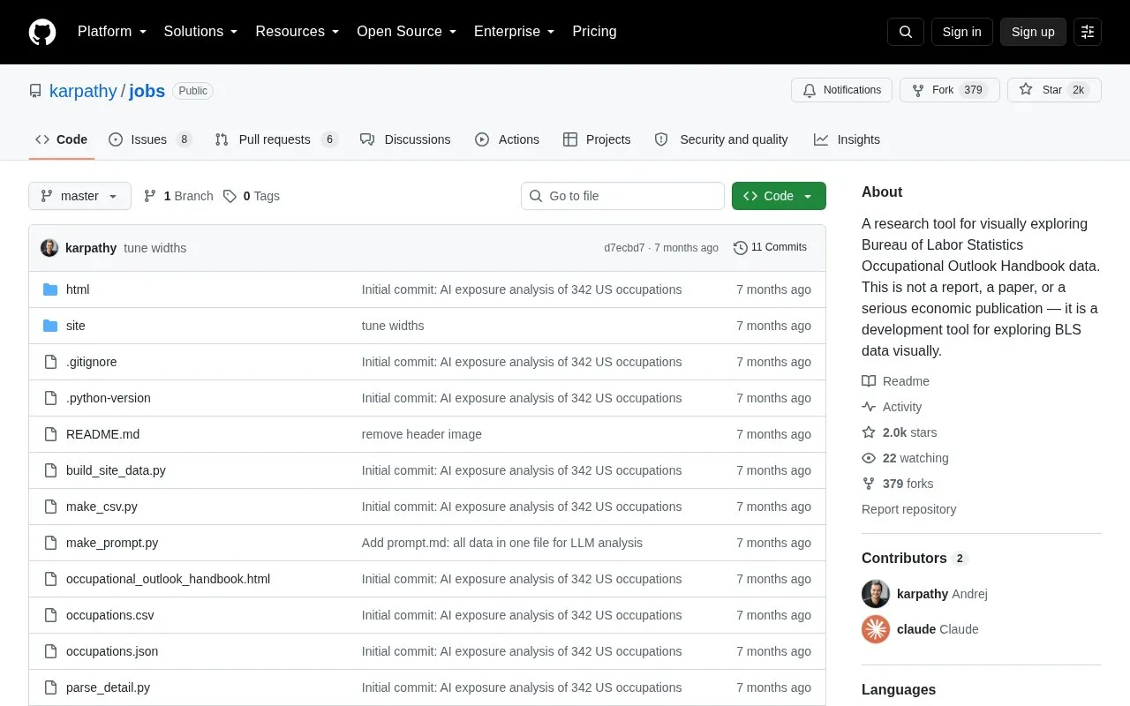This screenshot has width=1130, height=706.
Task: Open the Pricing page
Action: coord(594,32)
